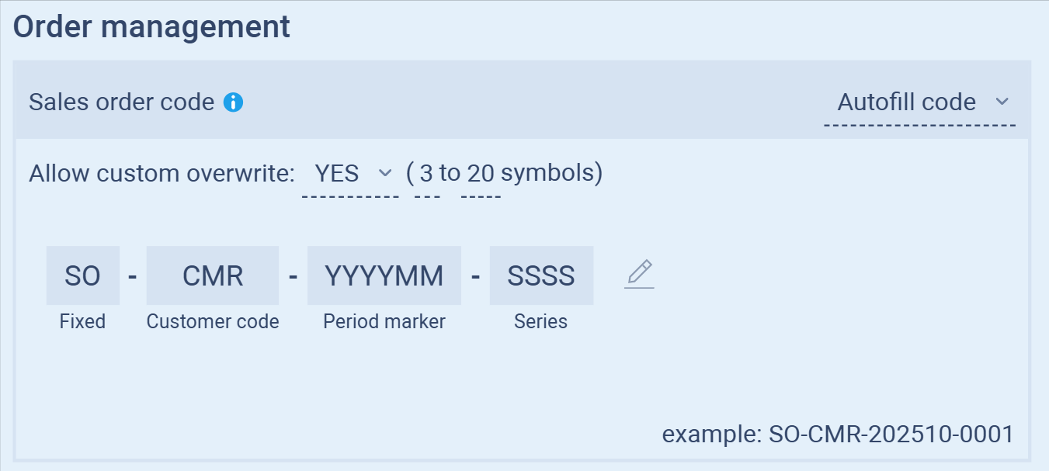Click the Customer code label
This screenshot has height=471, width=1049.
tap(213, 321)
